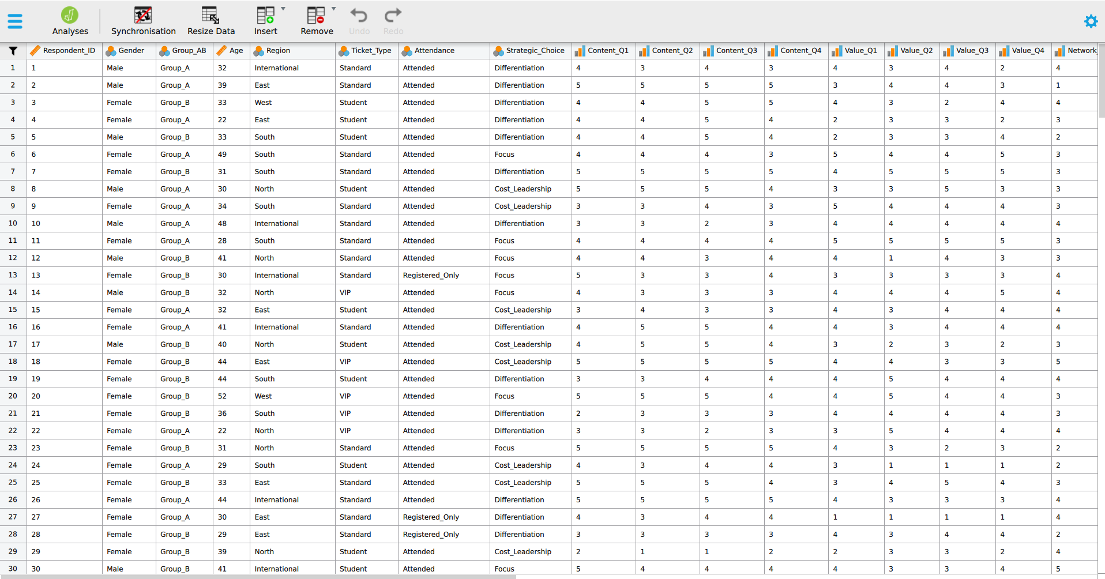Screen dimensions: 1105x579
Task: Click the Value_Q4 ordinal icon
Action: pyautogui.click(x=1004, y=51)
